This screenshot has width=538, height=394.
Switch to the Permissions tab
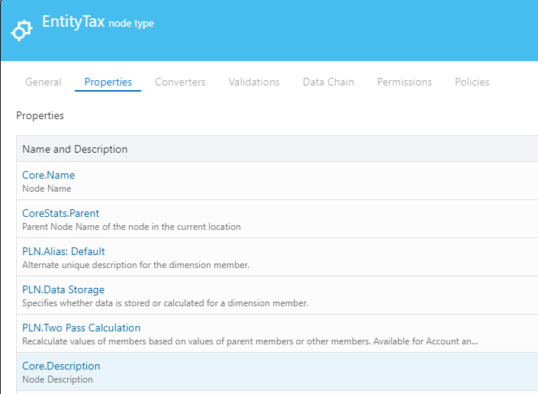(x=404, y=82)
